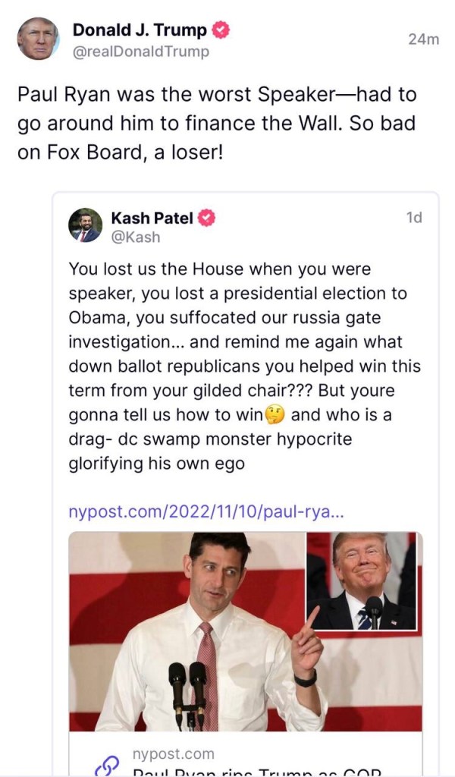Click Donald J. Trump's profile avatar
Image resolution: width=455 pixels, height=777 pixels.
(38, 39)
